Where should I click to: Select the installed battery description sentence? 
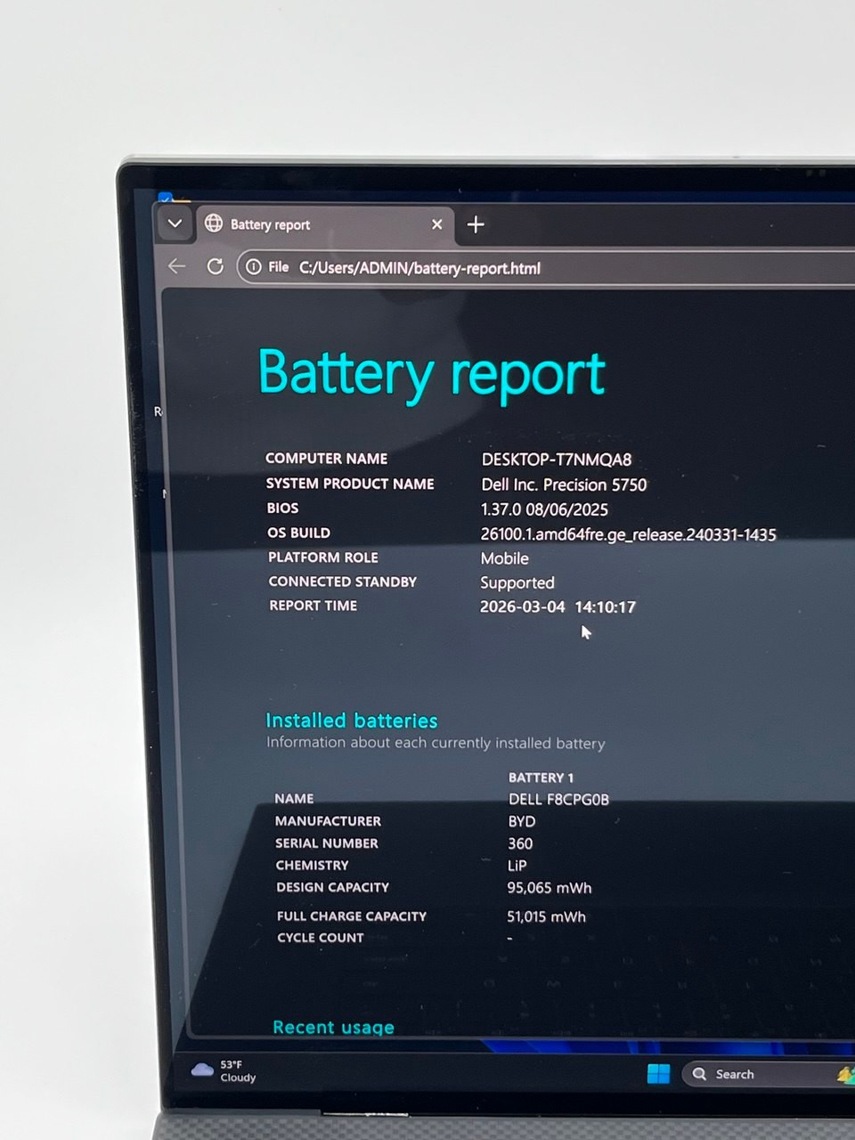(x=436, y=743)
